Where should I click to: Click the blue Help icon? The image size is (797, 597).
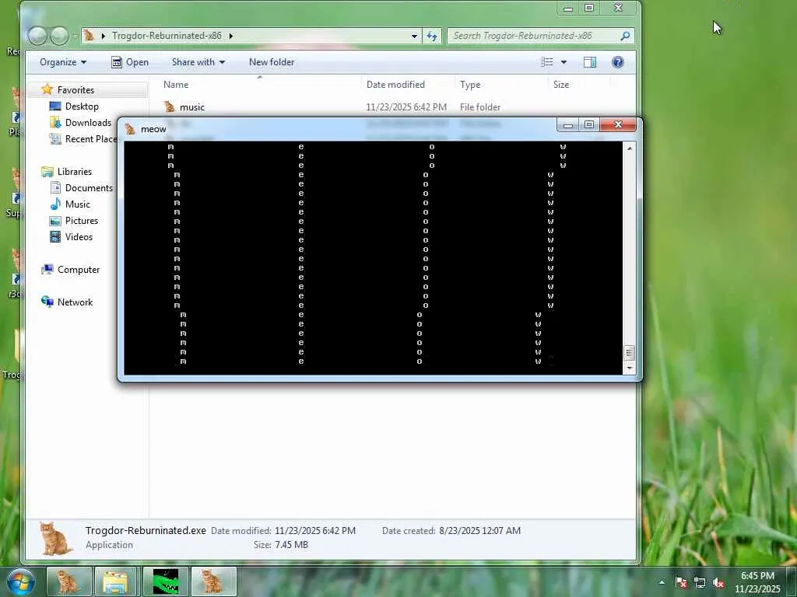[x=617, y=62]
